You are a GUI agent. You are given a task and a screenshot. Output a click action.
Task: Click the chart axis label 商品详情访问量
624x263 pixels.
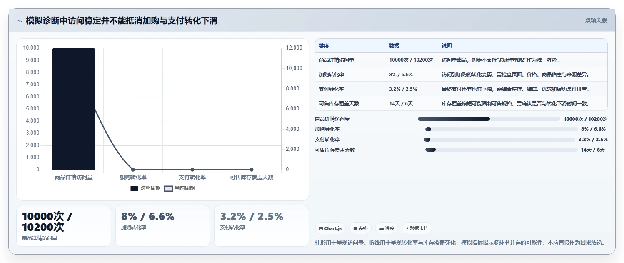coord(74,177)
